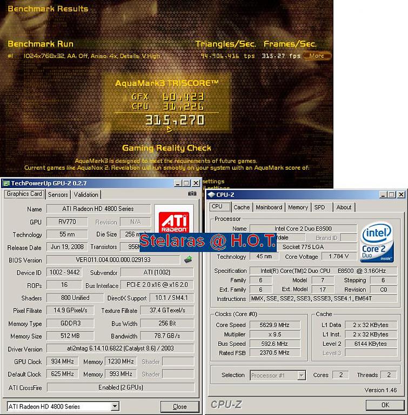The height and width of the screenshot is (415, 408).
Task: Click the Memory Size 512 MB value
Action: pyautogui.click(x=70, y=336)
